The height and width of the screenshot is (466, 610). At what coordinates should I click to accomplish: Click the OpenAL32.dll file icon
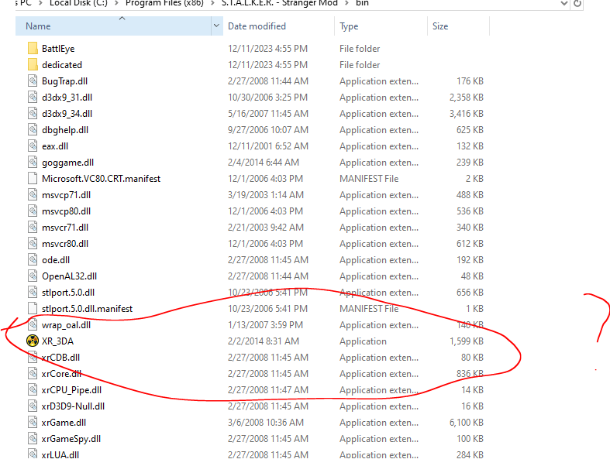(x=33, y=276)
